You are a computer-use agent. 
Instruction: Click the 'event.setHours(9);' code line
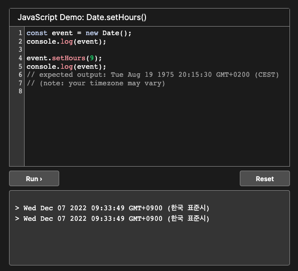tap(64, 58)
